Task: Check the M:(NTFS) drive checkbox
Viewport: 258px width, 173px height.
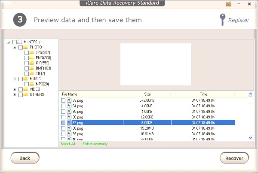Action: pyautogui.click(x=15, y=42)
